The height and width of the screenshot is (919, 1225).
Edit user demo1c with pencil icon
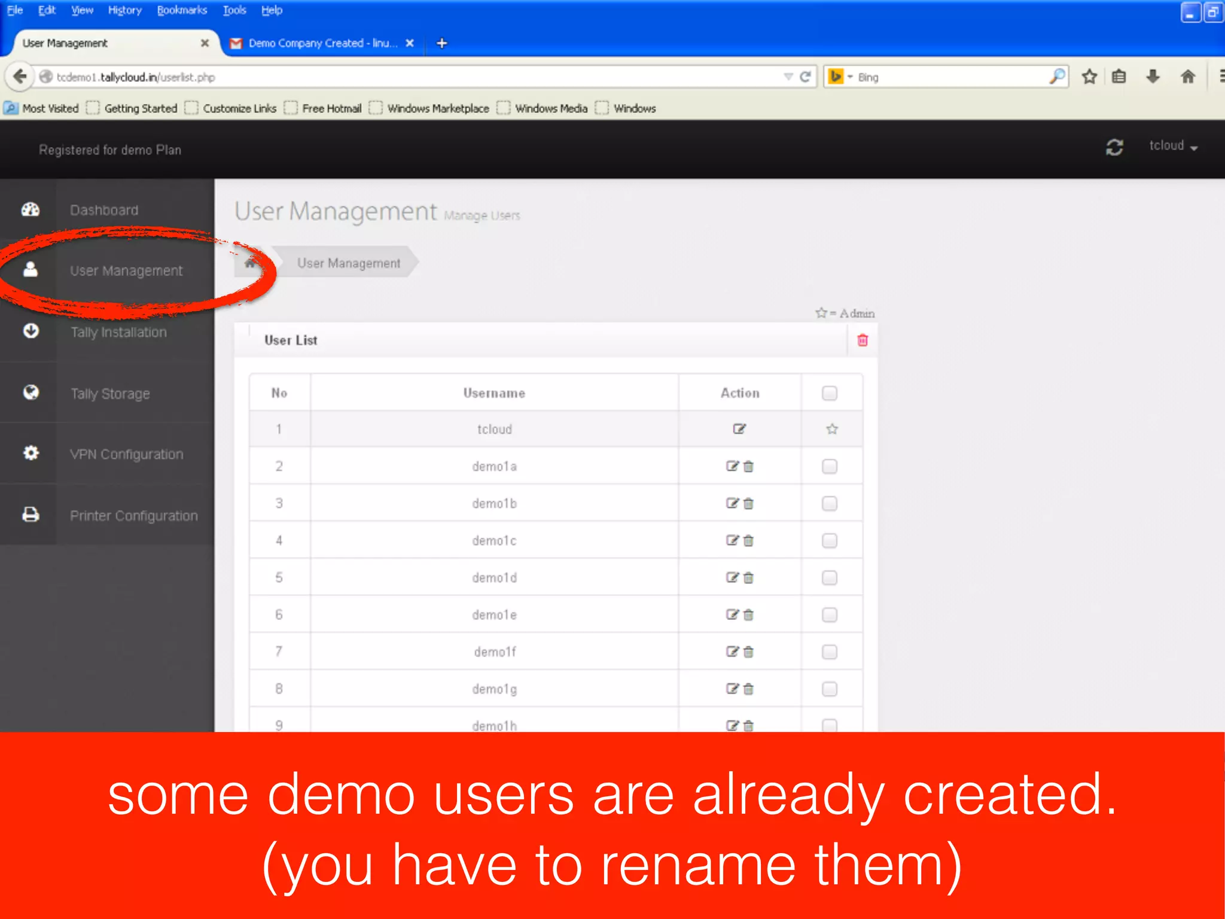[x=732, y=540]
